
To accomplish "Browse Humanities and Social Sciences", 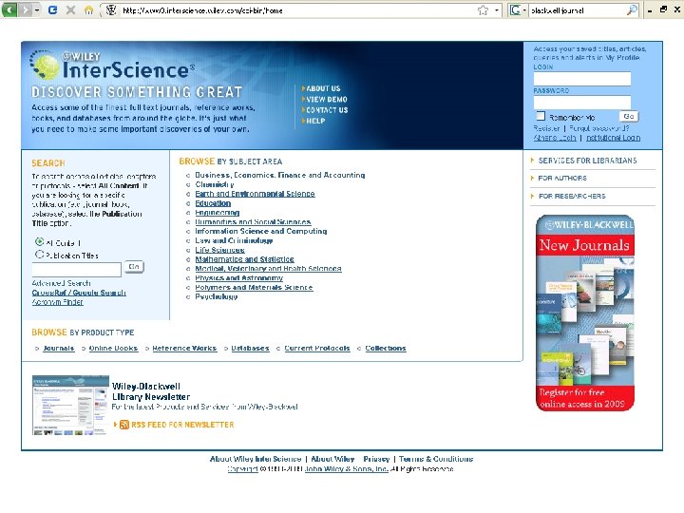I will coord(253,222).
